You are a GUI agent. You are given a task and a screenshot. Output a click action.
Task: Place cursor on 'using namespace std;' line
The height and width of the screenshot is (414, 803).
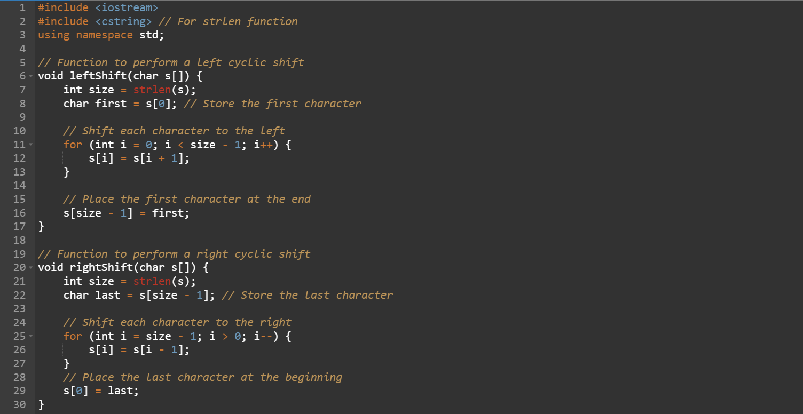point(101,35)
